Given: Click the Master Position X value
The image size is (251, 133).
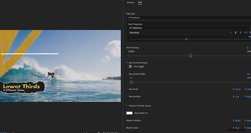Looking at the screenshot, I should pyautogui.click(x=237, y=121).
